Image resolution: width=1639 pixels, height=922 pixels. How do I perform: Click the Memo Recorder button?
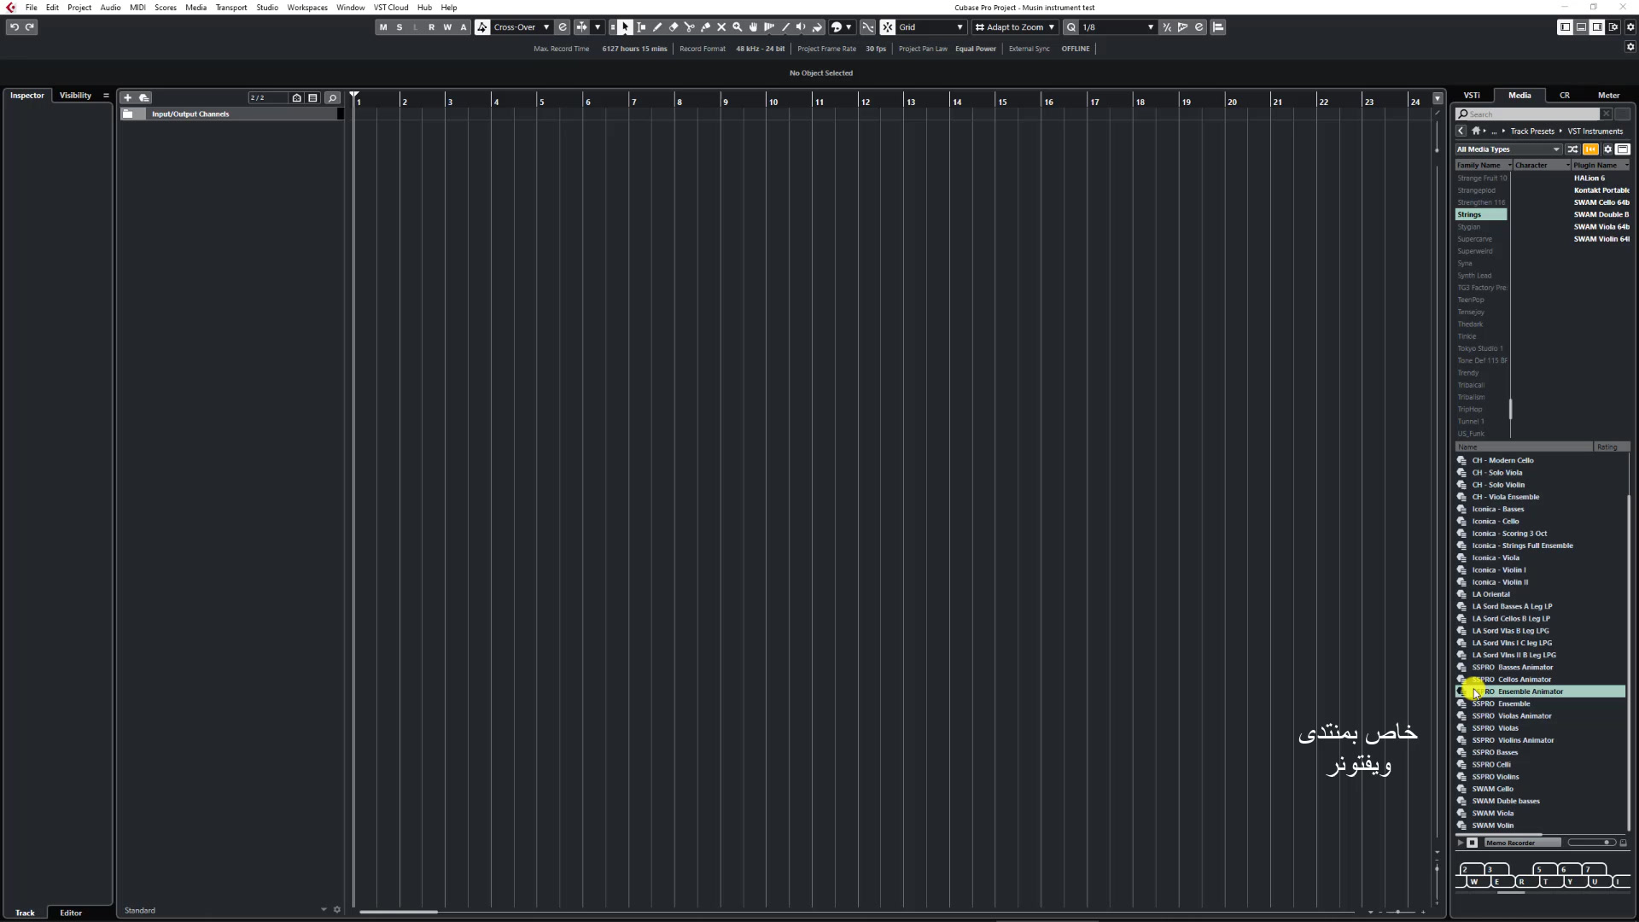[x=1523, y=843]
